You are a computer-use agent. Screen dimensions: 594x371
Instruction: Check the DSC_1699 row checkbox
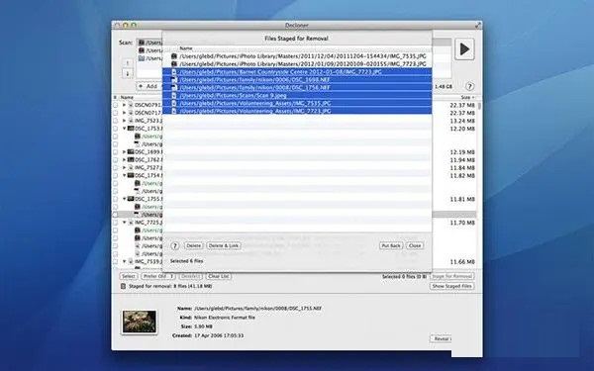click(116, 151)
